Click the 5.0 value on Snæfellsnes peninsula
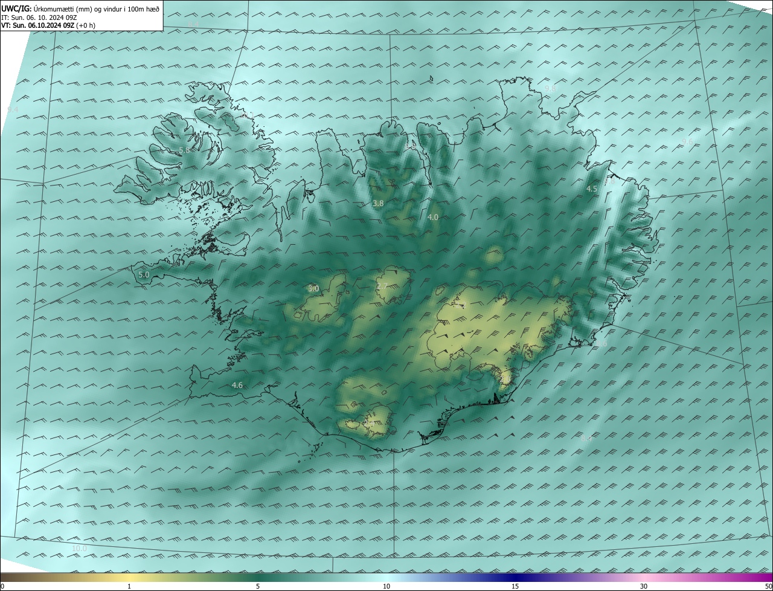Screen dimensions: 773x591 click(144, 274)
